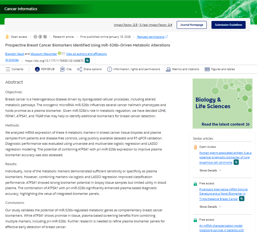Open Information, rights and permissions

[x=110, y=69]
